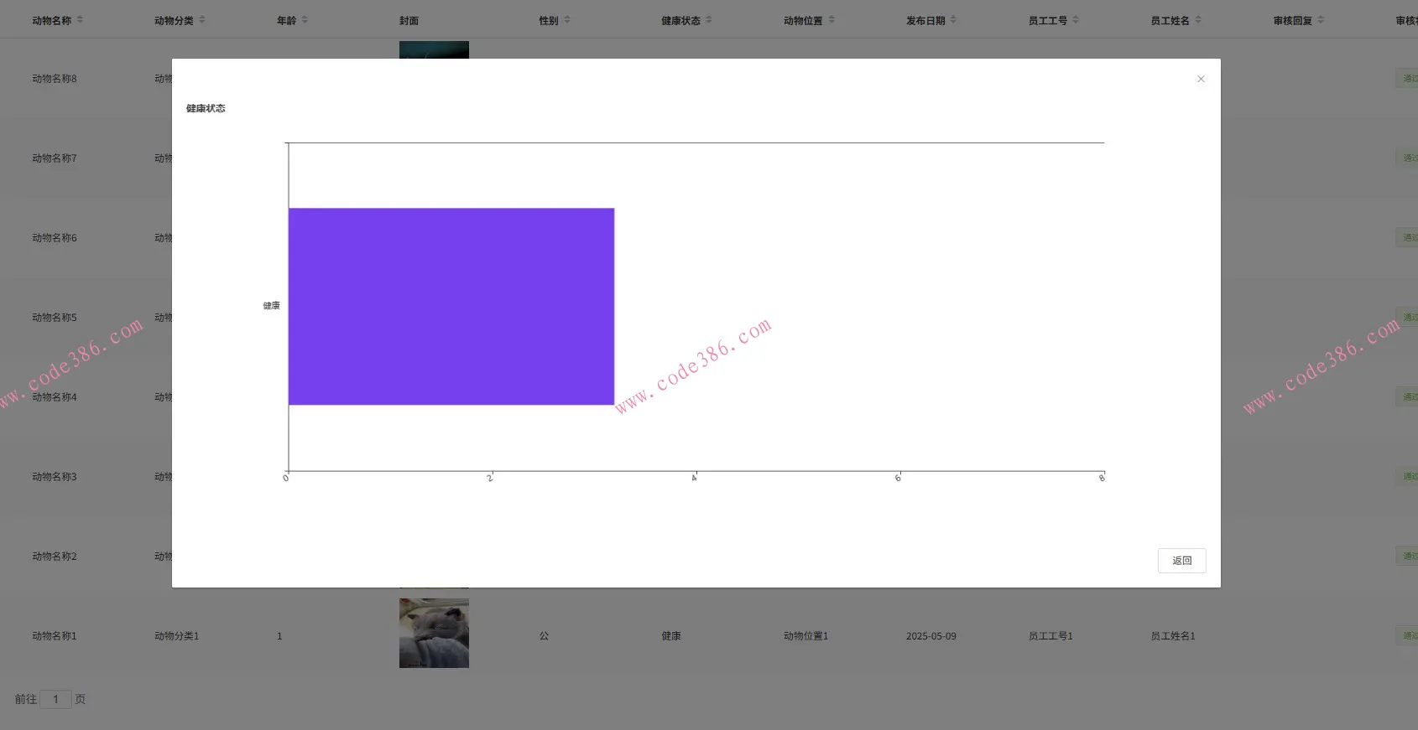The width and height of the screenshot is (1418, 730).
Task: Sort table by 发布日期 column
Action: [x=953, y=20]
